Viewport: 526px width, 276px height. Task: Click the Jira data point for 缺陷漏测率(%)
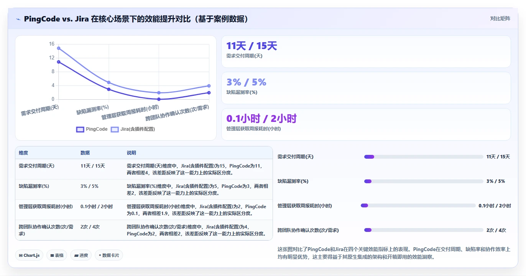tap(109, 82)
